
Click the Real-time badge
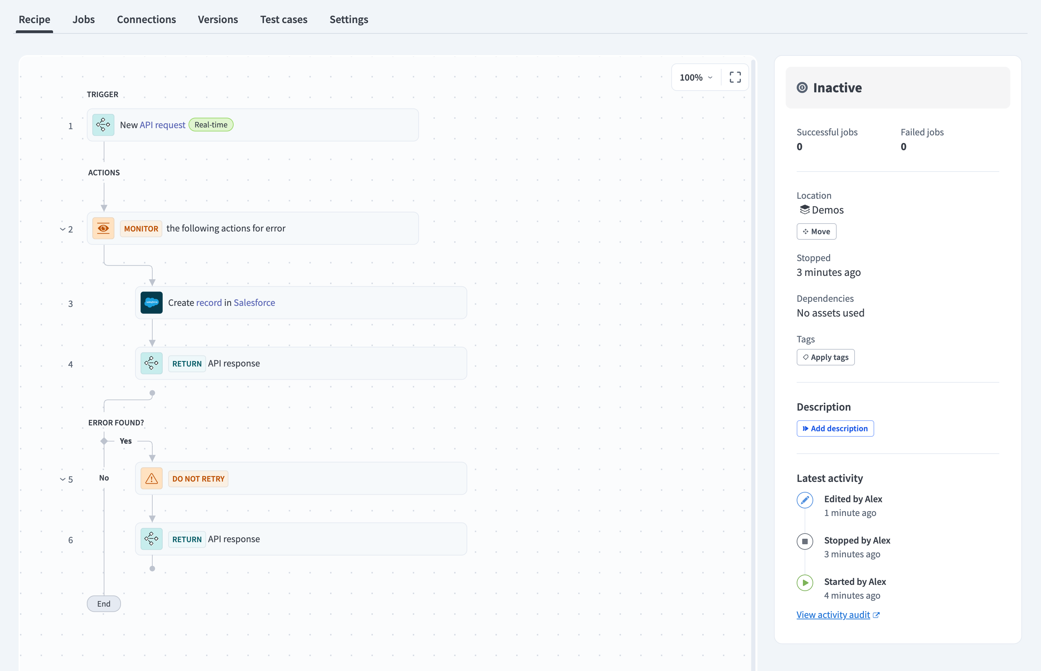(211, 125)
